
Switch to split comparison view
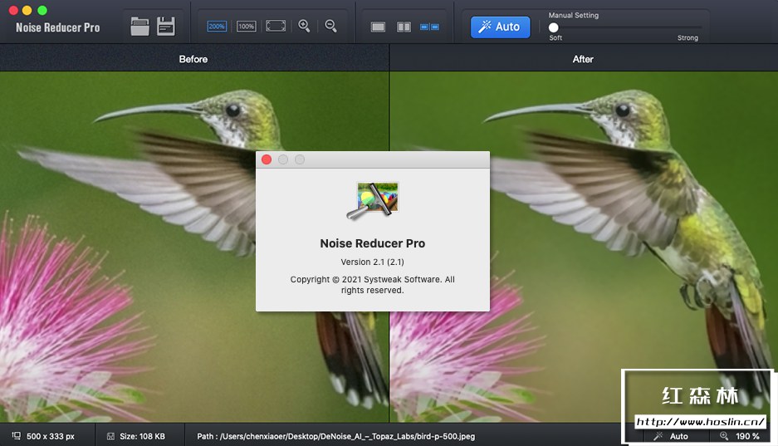click(404, 27)
